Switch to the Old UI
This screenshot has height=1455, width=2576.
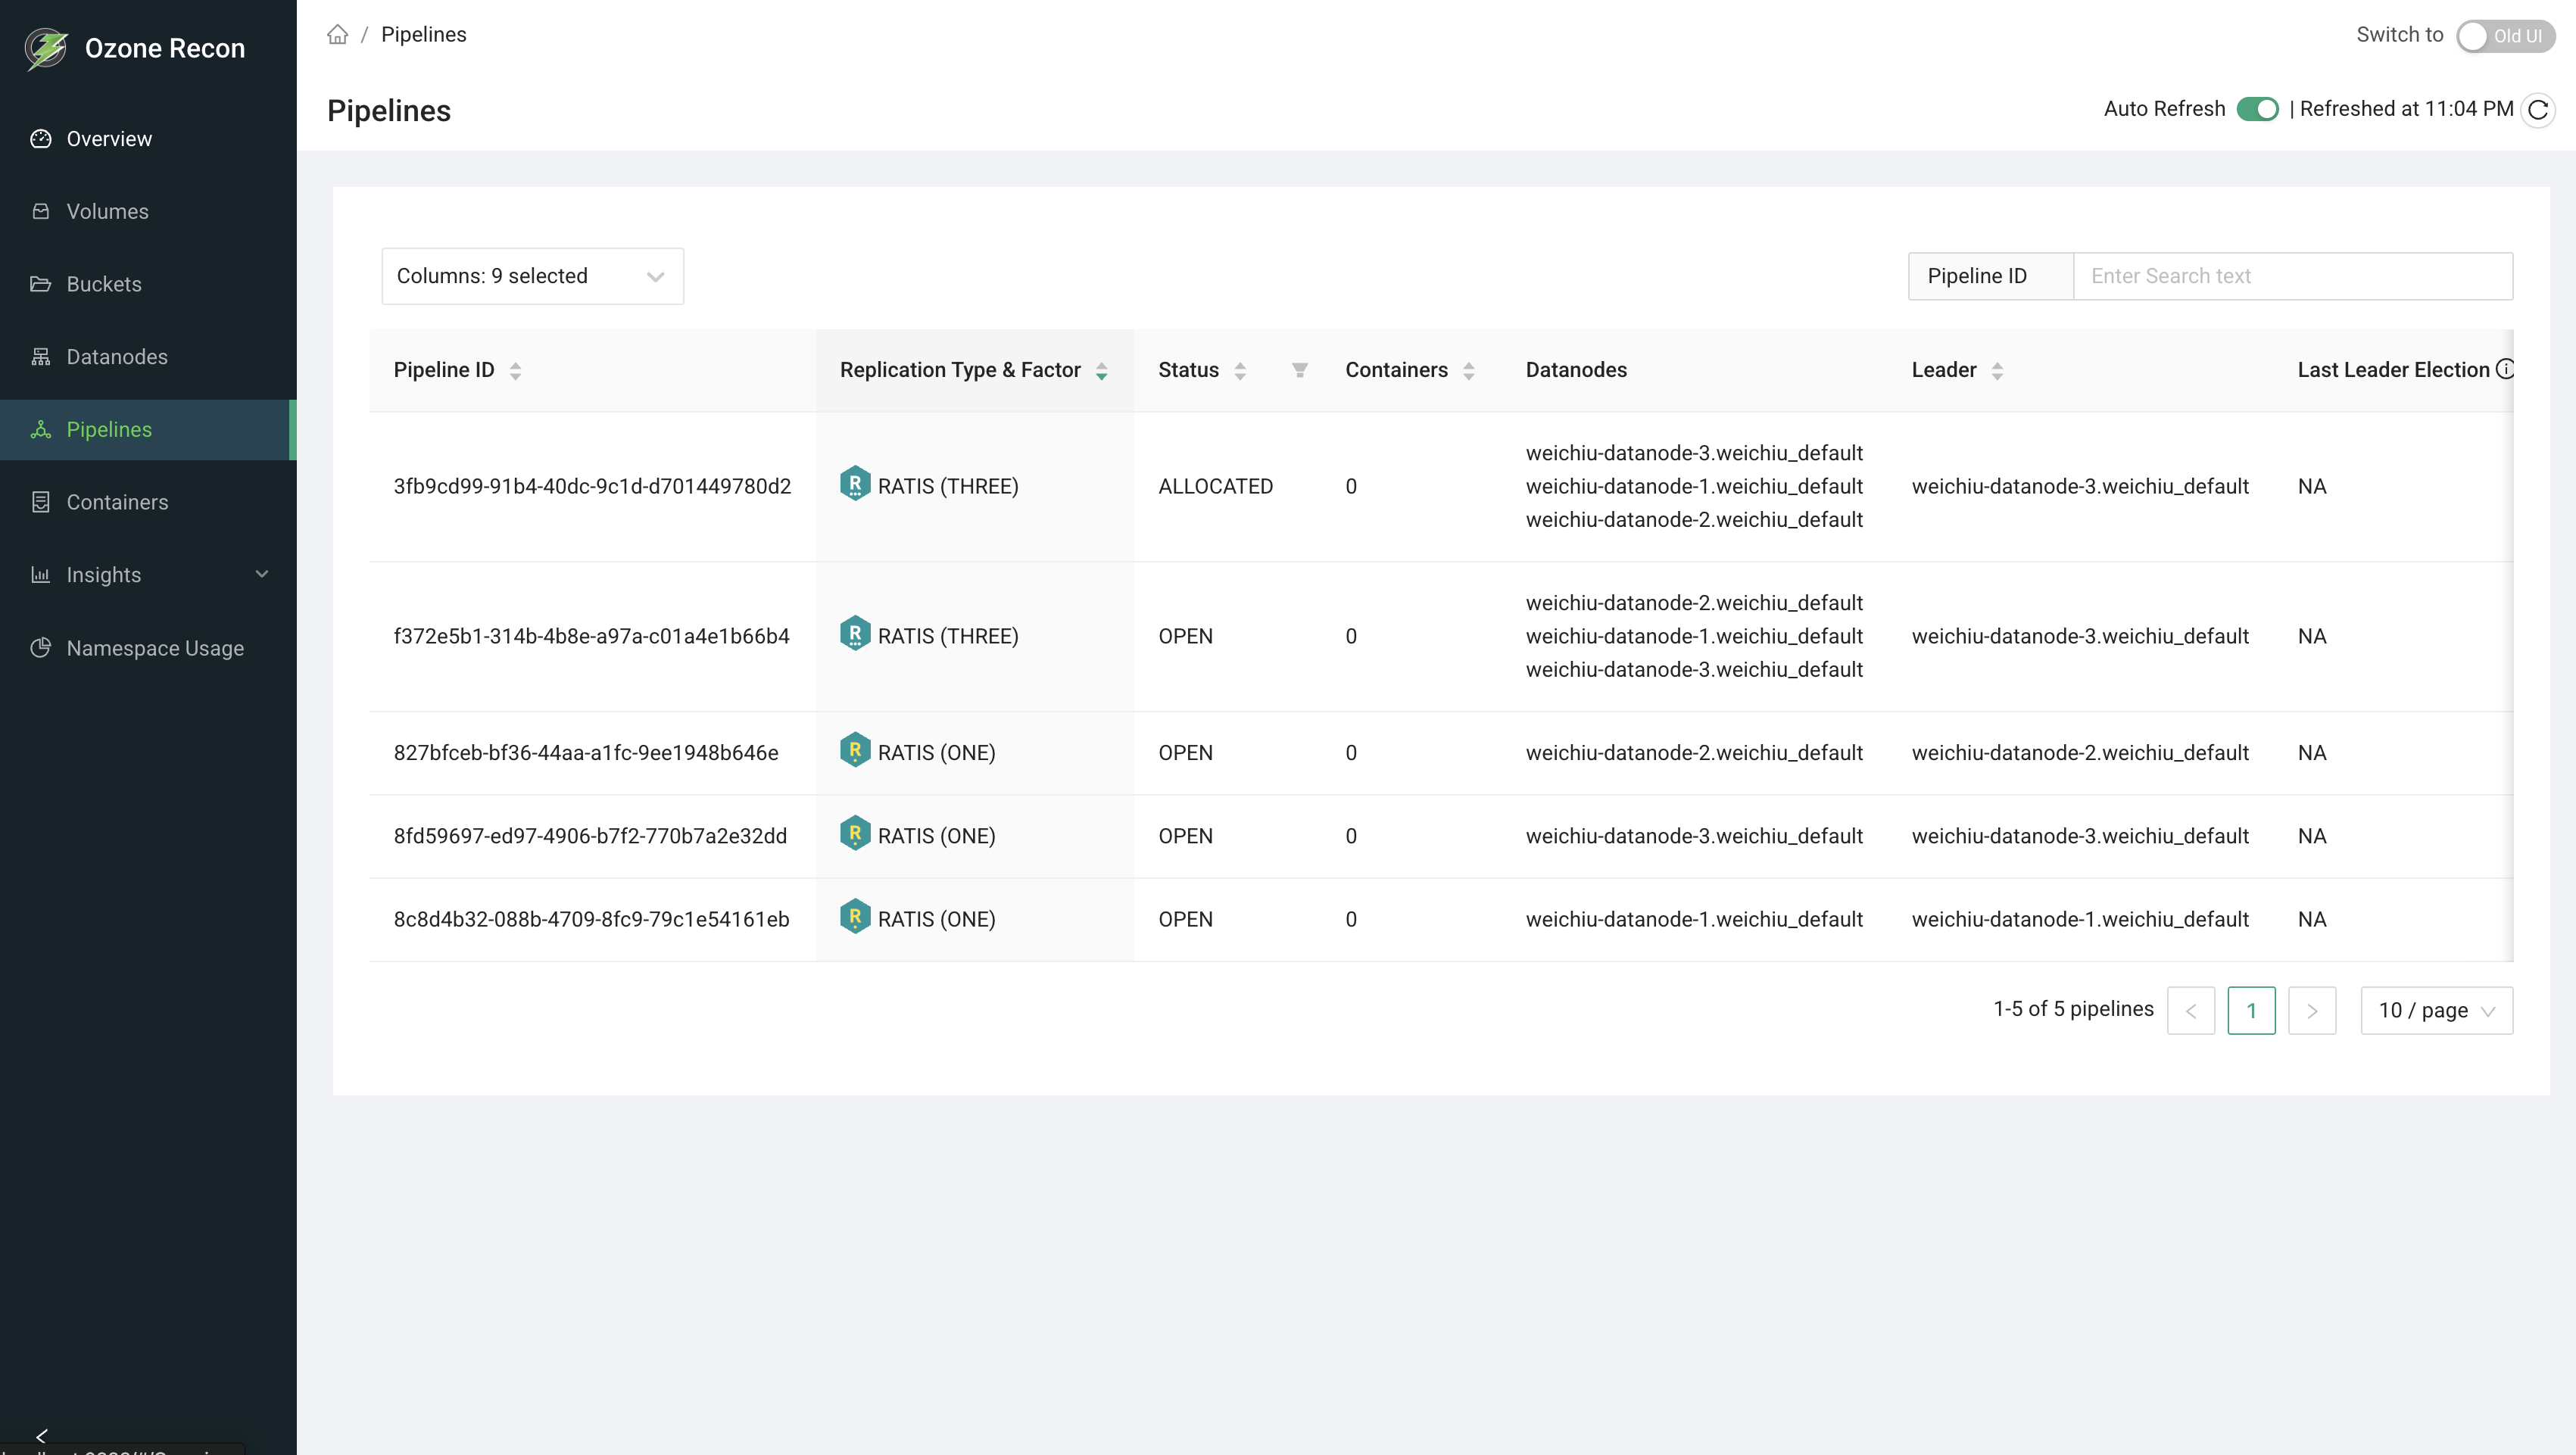2506,36
